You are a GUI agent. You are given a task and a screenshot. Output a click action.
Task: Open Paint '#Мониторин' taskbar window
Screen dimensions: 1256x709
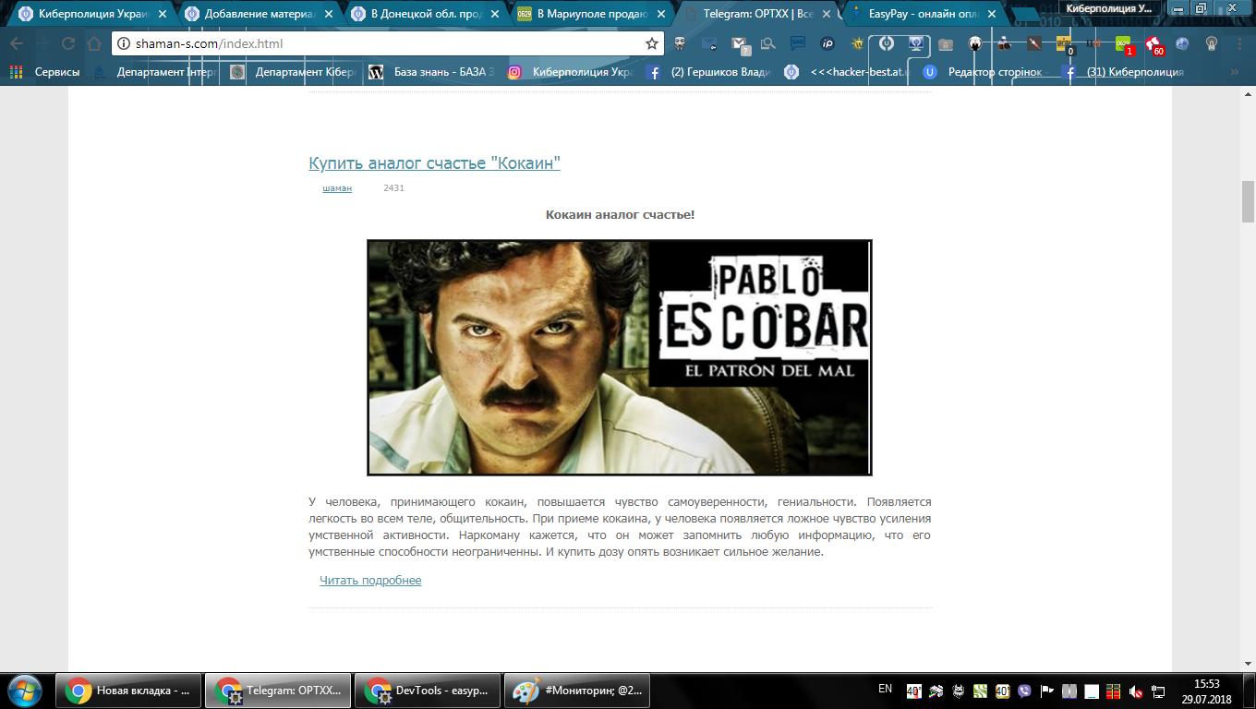click(576, 691)
